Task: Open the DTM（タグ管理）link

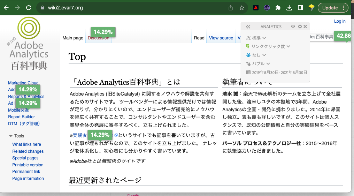Action: click(24, 123)
